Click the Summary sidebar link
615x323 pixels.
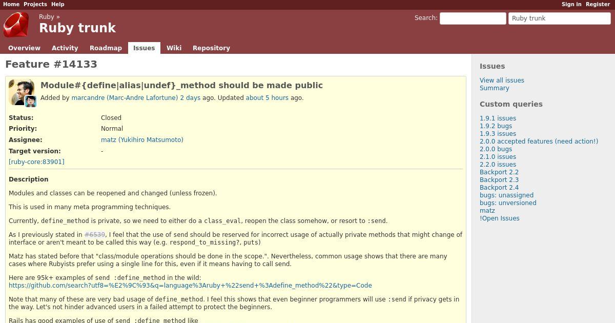[x=495, y=88]
